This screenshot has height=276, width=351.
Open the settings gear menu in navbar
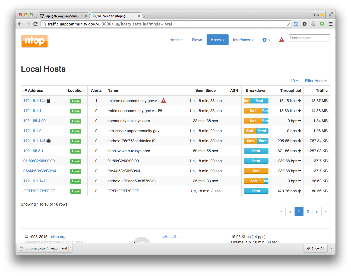click(266, 40)
